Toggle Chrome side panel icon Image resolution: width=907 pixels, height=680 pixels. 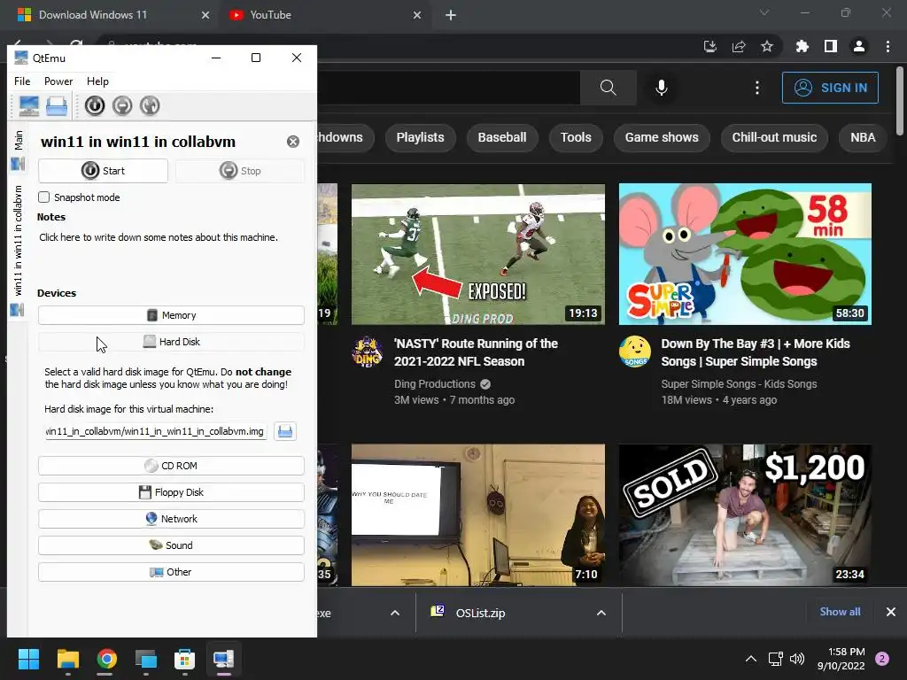[x=831, y=46]
